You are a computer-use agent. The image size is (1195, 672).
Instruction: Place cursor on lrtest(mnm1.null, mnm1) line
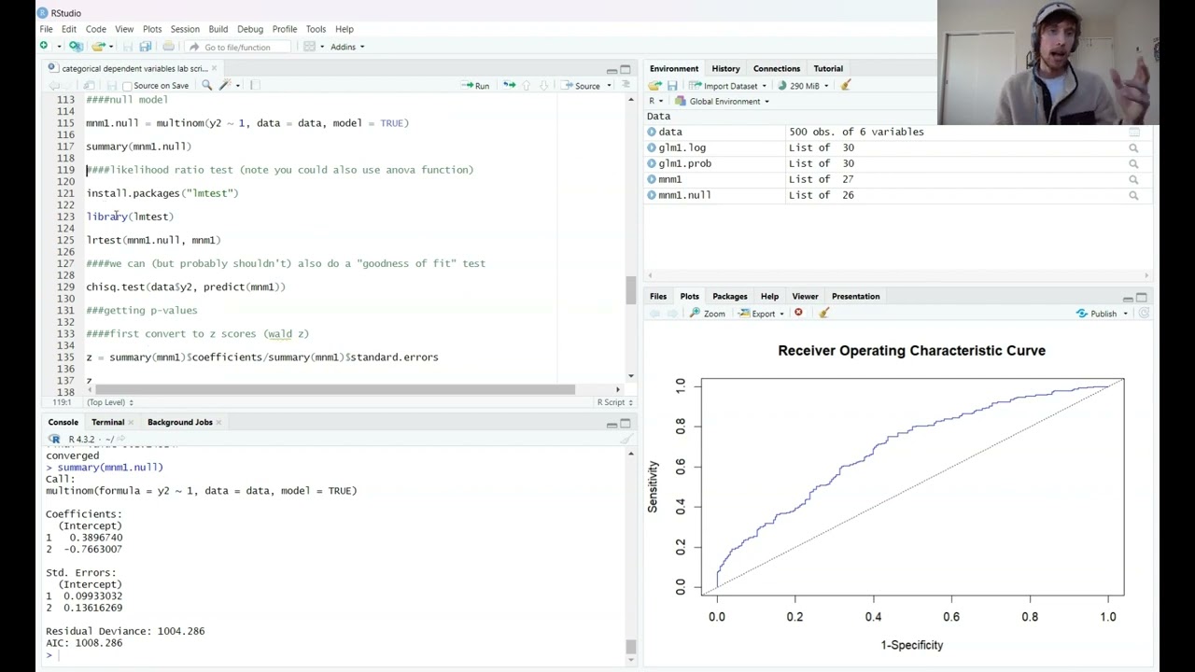pyautogui.click(x=153, y=240)
